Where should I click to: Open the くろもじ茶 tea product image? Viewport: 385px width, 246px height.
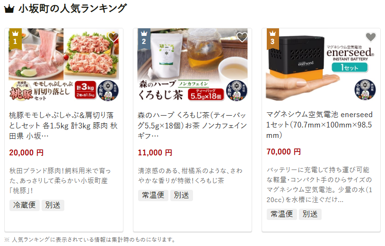(x=192, y=65)
